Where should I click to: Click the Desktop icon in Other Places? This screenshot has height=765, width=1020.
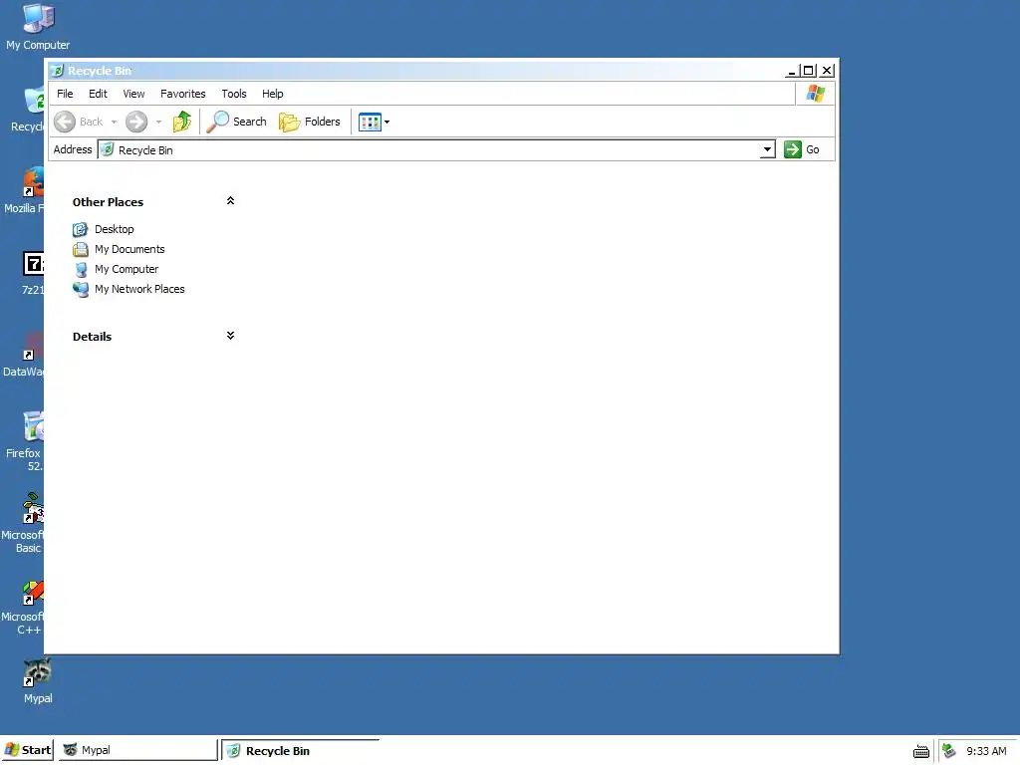80,229
